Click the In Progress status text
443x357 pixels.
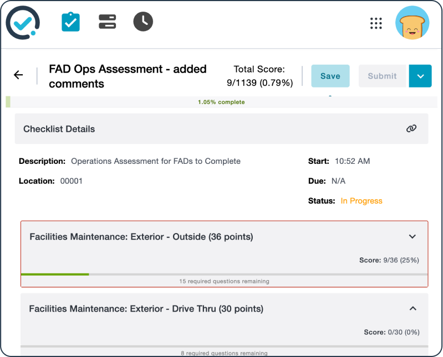pyautogui.click(x=361, y=201)
